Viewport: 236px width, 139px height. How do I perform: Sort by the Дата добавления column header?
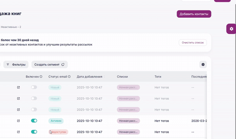89,77
